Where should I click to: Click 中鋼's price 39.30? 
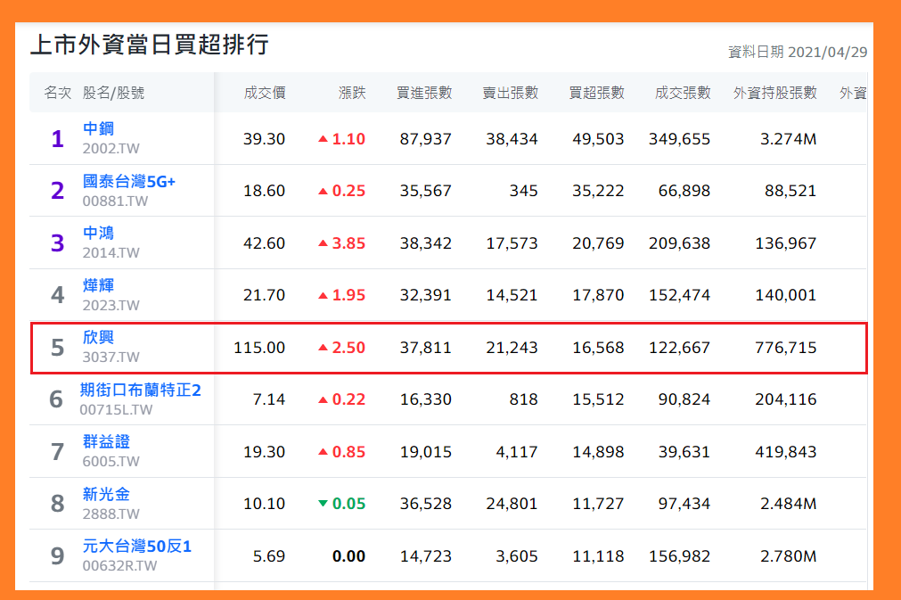tap(264, 139)
